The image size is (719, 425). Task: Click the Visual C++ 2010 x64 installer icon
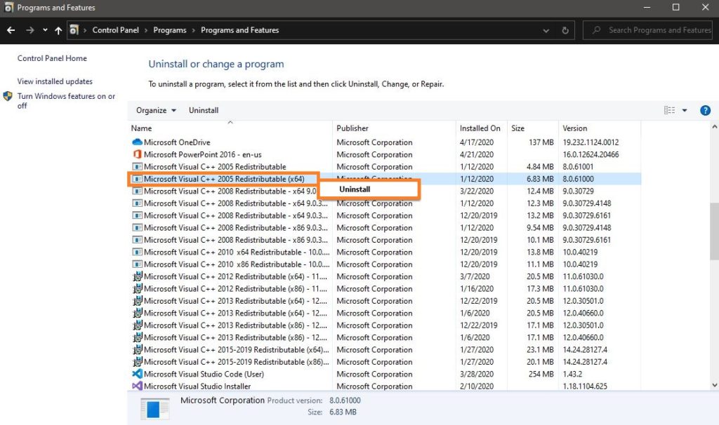click(x=137, y=252)
